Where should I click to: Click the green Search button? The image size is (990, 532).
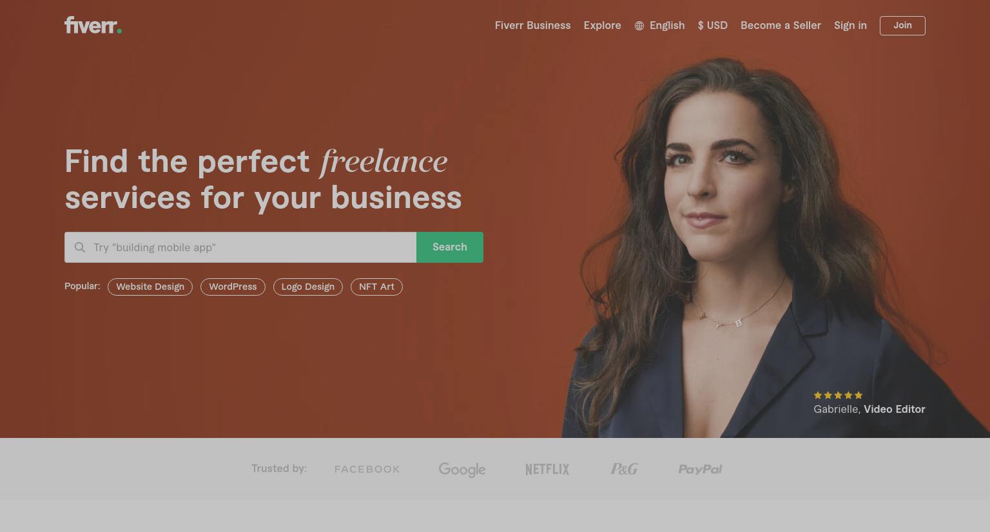point(450,247)
